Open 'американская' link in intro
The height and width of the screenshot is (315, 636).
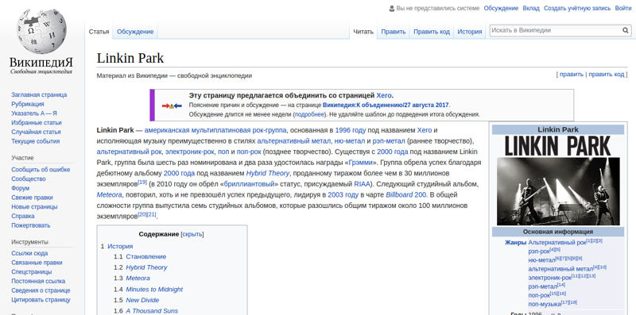167,130
